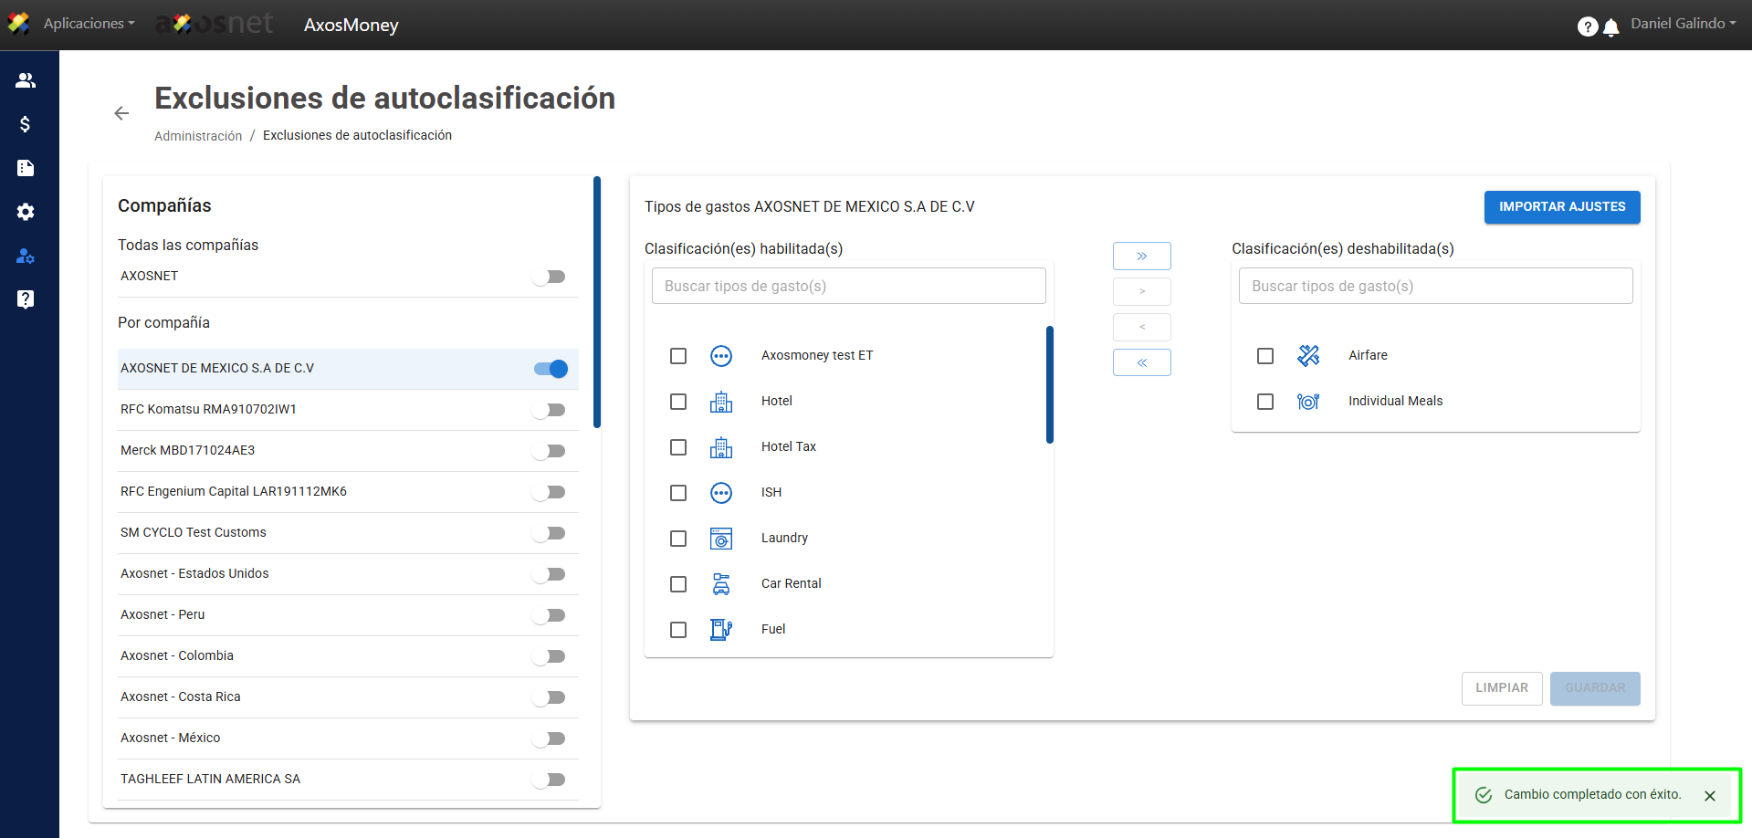Click the enabled classifications search field
The image size is (1752, 838).
pos(848,286)
